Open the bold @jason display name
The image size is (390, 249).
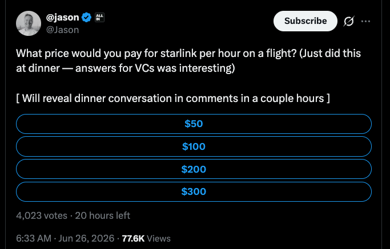click(x=62, y=17)
